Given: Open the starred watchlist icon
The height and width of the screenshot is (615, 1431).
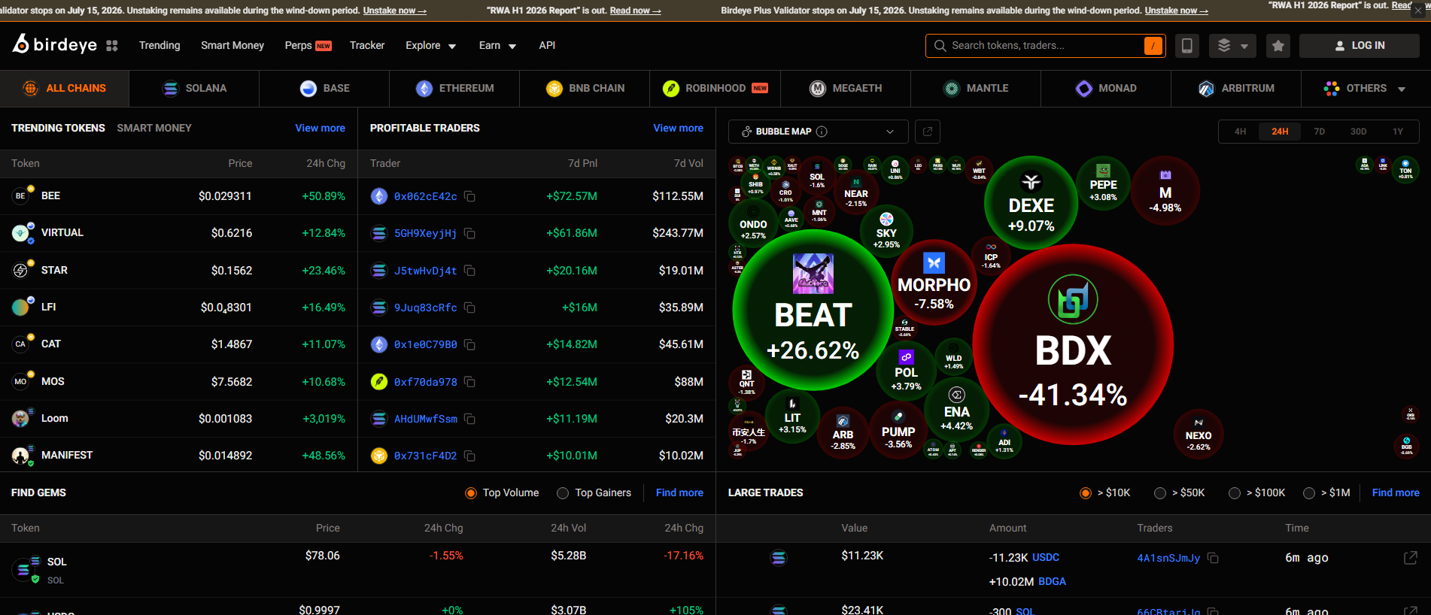Looking at the screenshot, I should pos(1278,46).
